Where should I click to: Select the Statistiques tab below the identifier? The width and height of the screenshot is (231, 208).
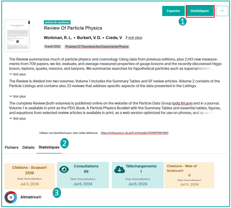49,147
